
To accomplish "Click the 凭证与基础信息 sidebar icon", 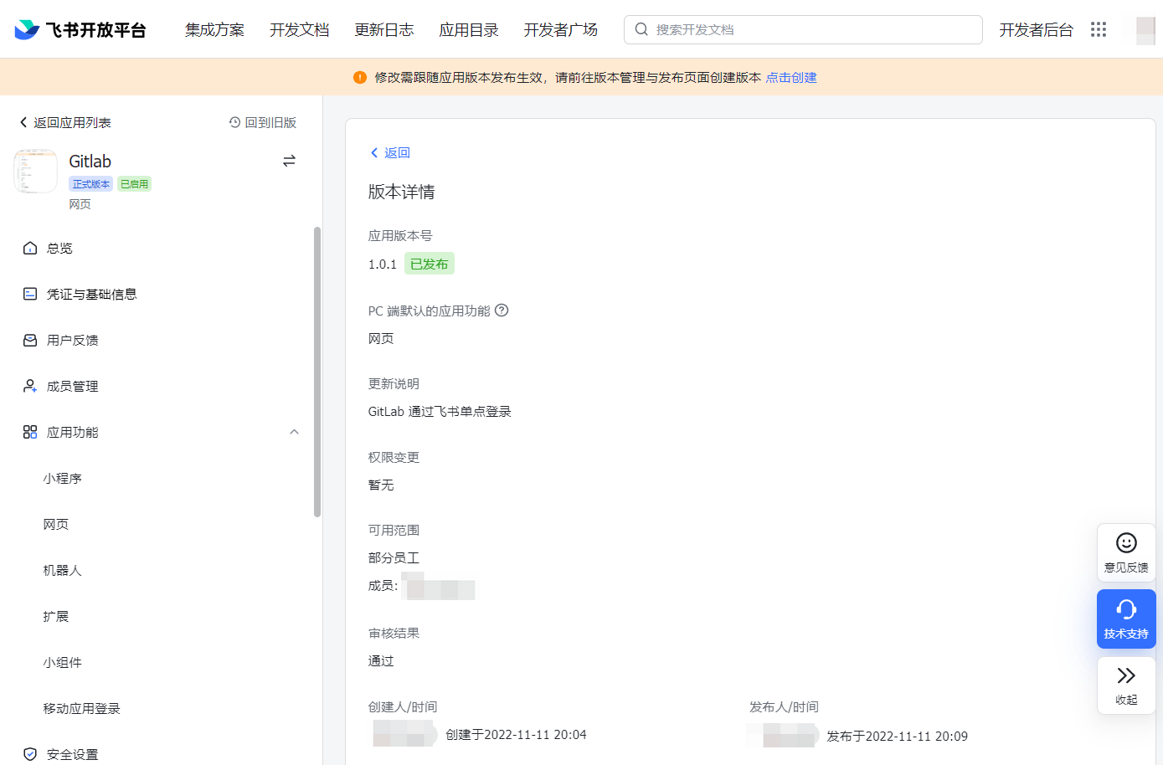I will pos(30,294).
